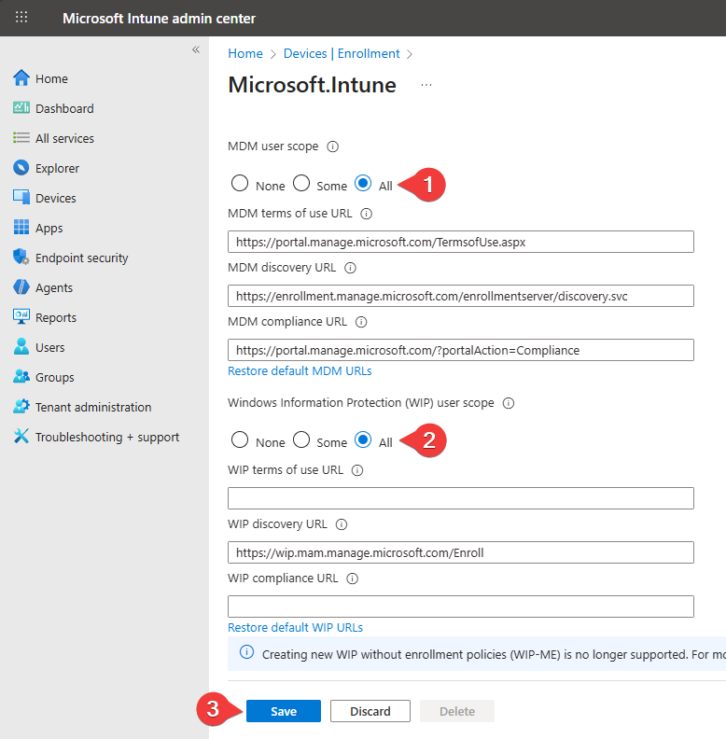Click the Discard button
This screenshot has height=739, width=726.
click(370, 711)
